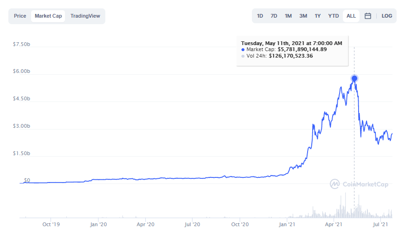Choose the 3M time range
Screen dimensions: 405x235
pos(303,16)
